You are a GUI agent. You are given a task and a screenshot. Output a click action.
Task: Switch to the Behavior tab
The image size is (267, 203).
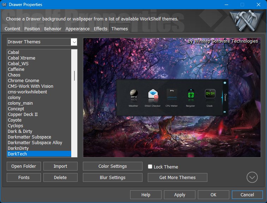coord(53,29)
